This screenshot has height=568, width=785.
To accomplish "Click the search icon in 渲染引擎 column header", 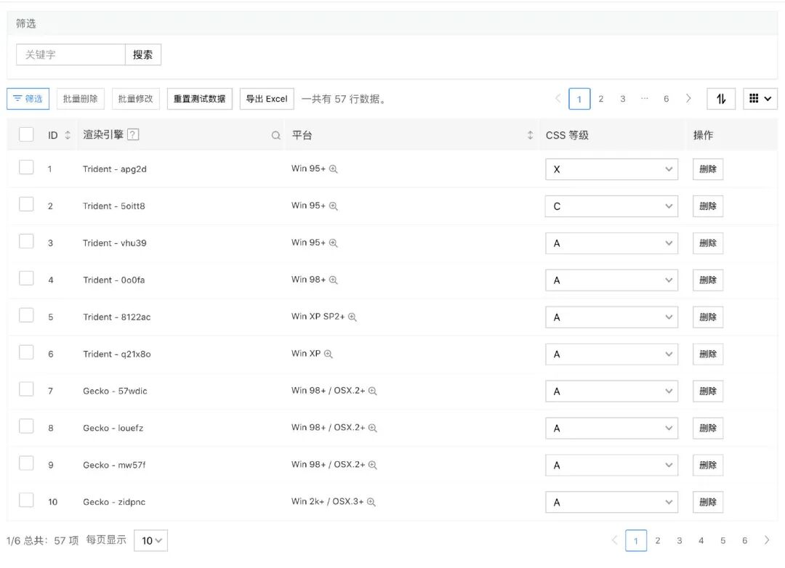I will 275,136.
